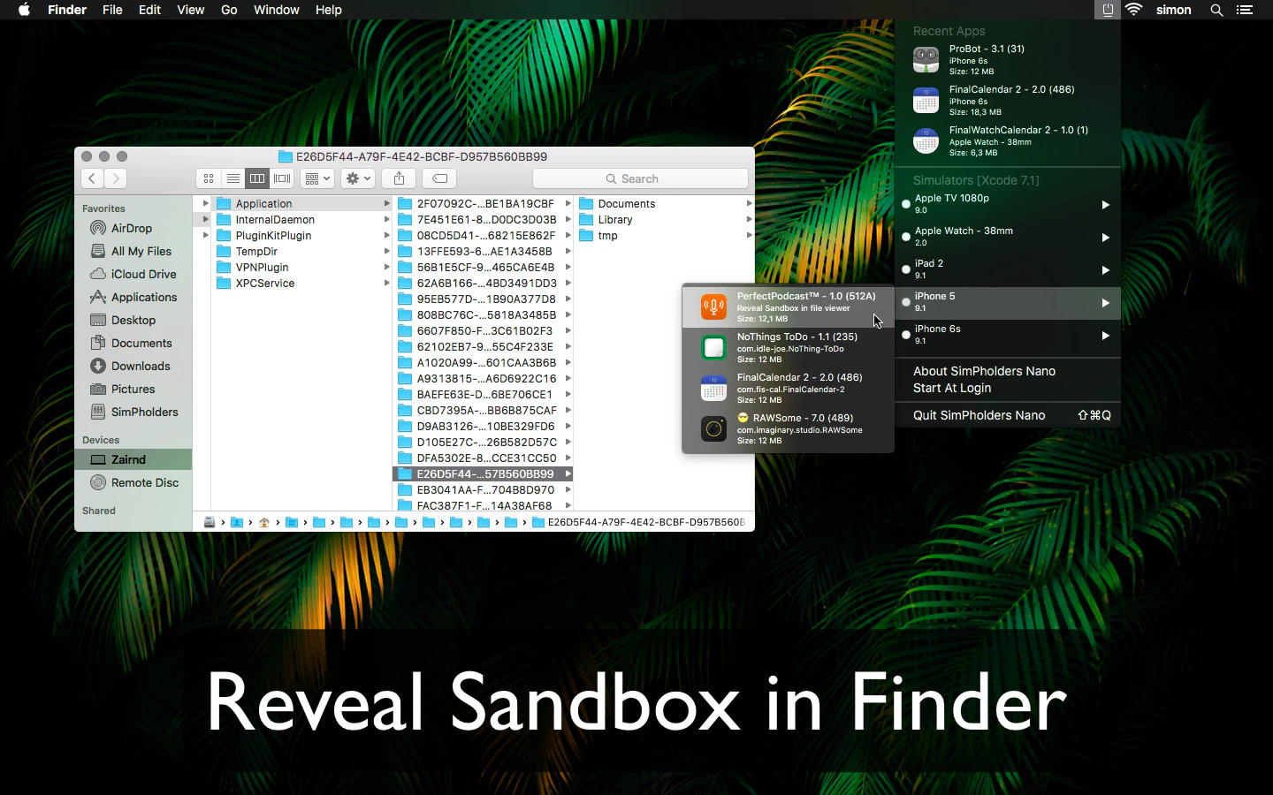Viewport: 1273px width, 795px height.
Task: Open Notification Center icon
Action: (x=1245, y=10)
